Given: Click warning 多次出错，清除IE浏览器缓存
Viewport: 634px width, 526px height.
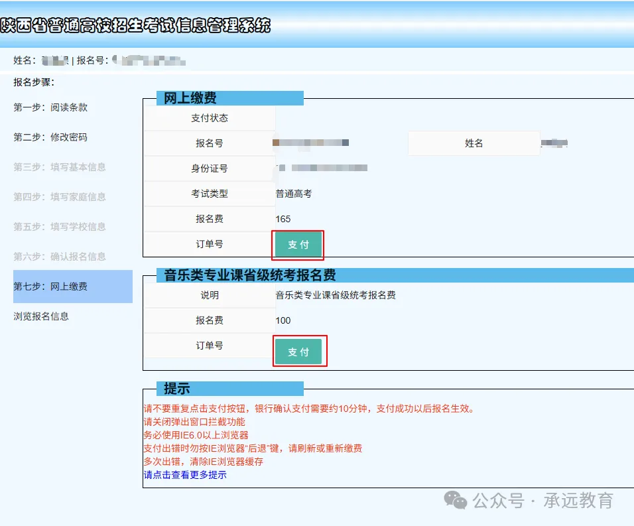Looking at the screenshot, I should tap(204, 461).
